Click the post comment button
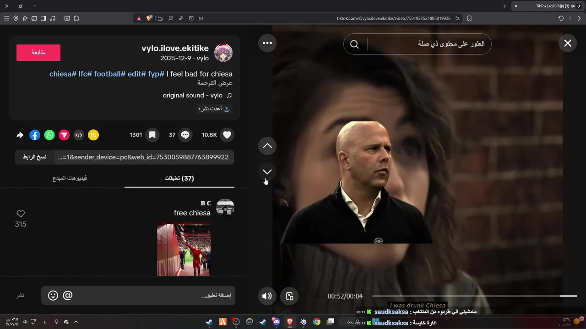This screenshot has height=329, width=586. (21, 296)
